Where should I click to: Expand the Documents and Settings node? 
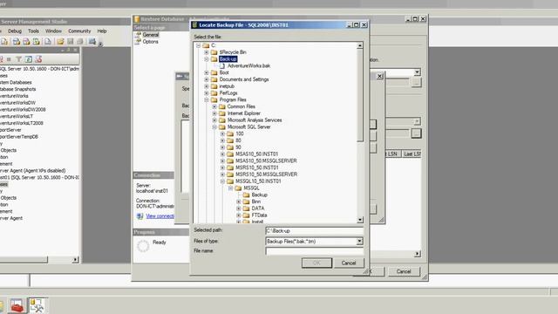tap(207, 79)
